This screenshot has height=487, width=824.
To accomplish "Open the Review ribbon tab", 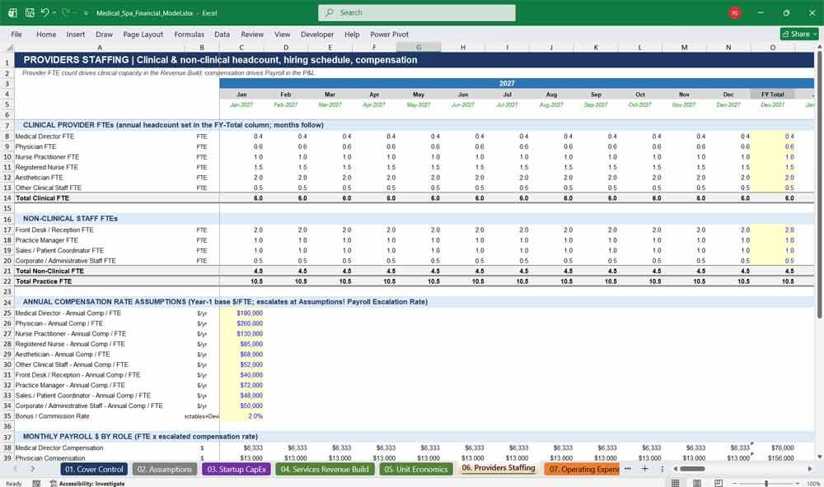I will point(252,34).
